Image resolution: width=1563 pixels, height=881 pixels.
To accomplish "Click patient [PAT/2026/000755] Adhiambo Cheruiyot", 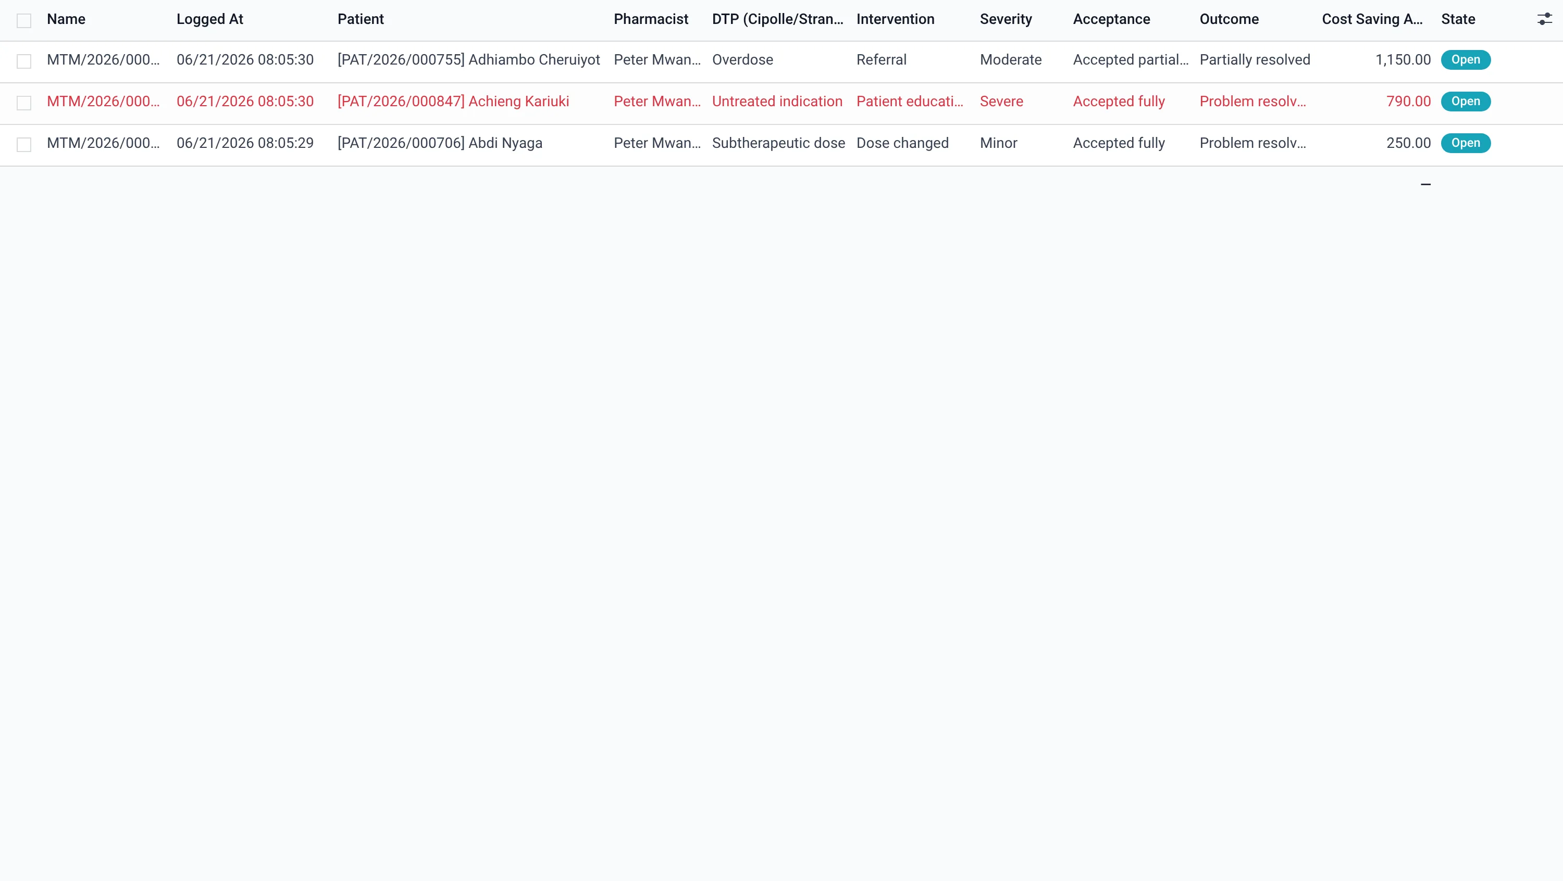I will [468, 60].
